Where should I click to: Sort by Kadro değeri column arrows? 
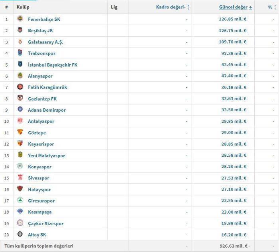(188, 7)
